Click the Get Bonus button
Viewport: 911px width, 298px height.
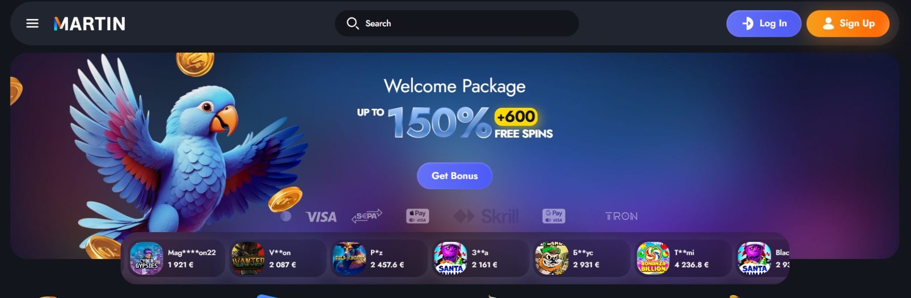(x=454, y=176)
